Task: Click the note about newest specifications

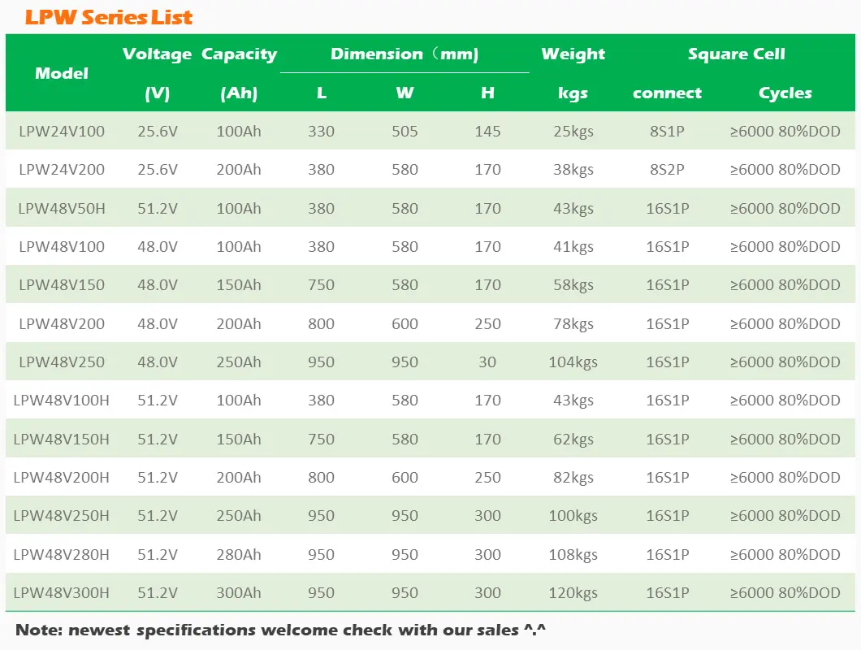Action: pos(280,630)
